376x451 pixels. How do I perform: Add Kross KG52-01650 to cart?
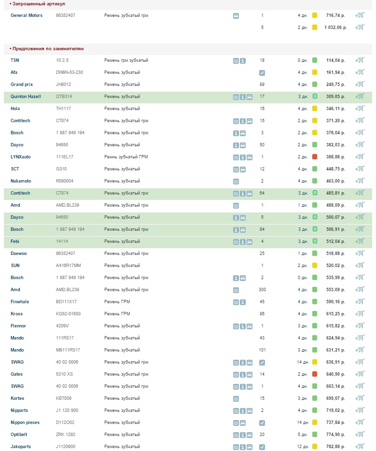click(360, 314)
